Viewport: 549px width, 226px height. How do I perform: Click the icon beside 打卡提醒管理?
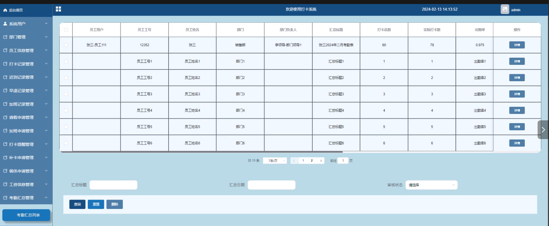[x=5, y=144]
